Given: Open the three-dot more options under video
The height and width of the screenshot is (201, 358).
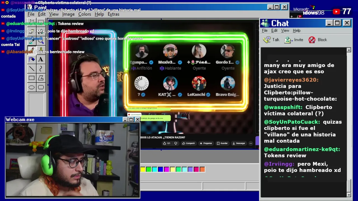Looking at the screenshot, I should tap(251, 143).
